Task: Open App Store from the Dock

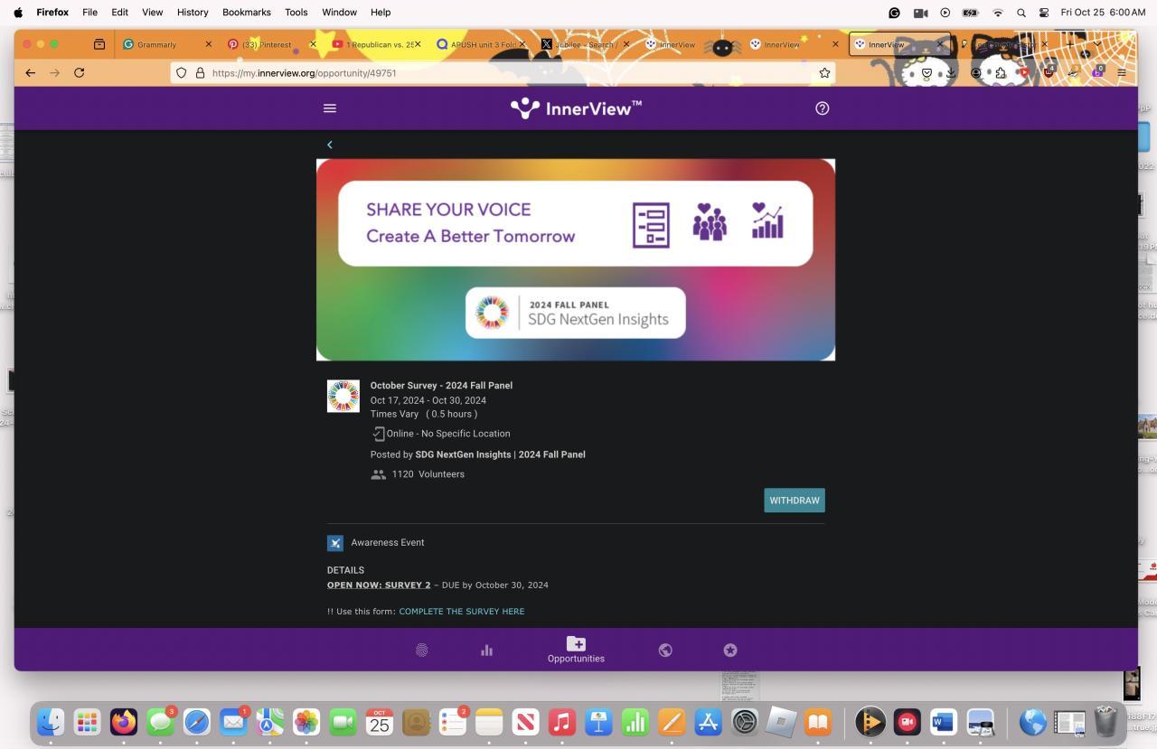Action: pos(708,722)
